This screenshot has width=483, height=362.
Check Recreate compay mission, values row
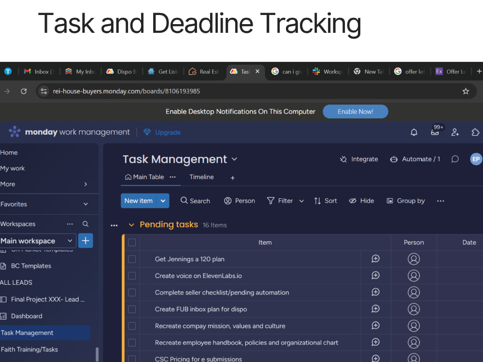[x=132, y=326]
